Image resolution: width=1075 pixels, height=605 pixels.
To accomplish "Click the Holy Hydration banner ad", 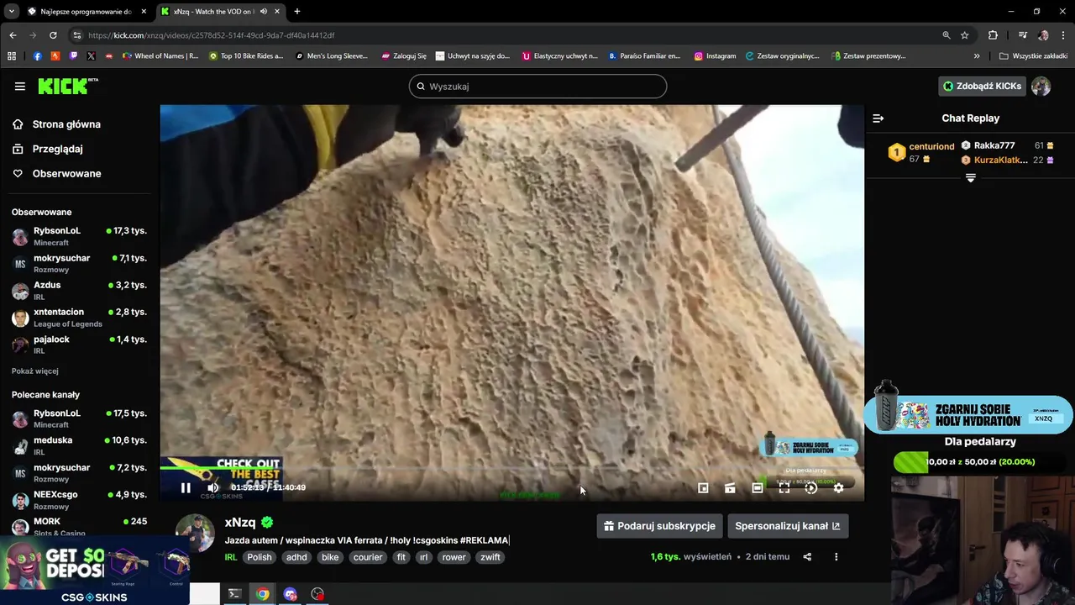I will click(968, 414).
